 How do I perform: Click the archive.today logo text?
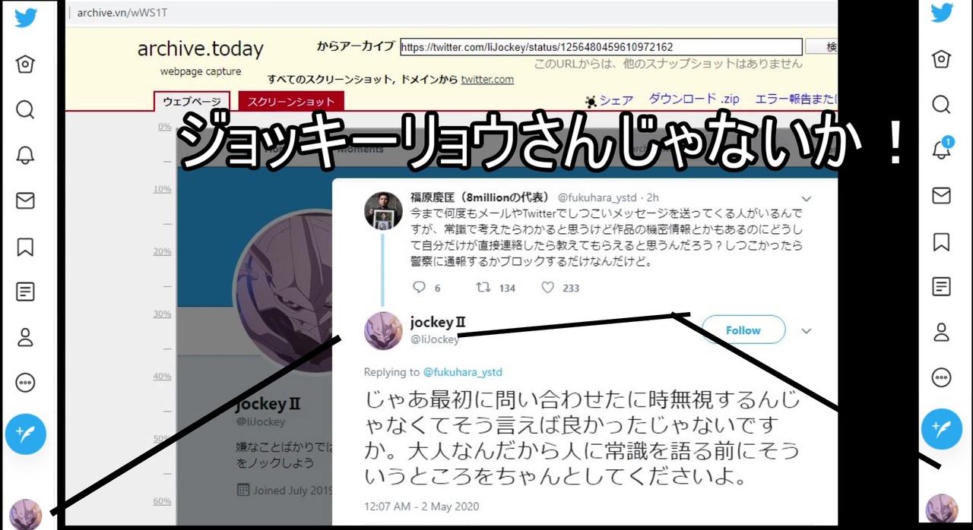(201, 49)
